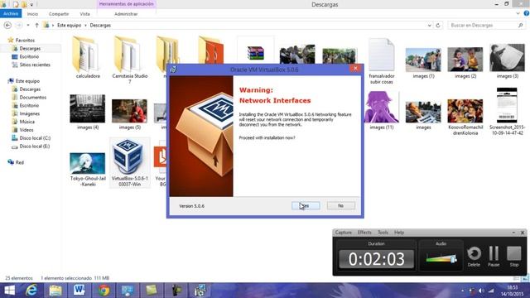Confirm installation with the Yes button
Image resolution: width=530 pixels, height=298 pixels.
[x=306, y=205]
